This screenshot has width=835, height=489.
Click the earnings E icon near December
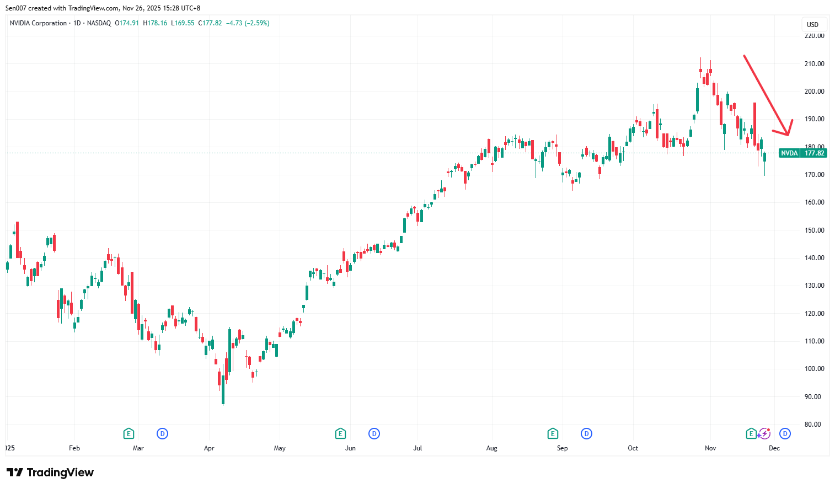[751, 433]
